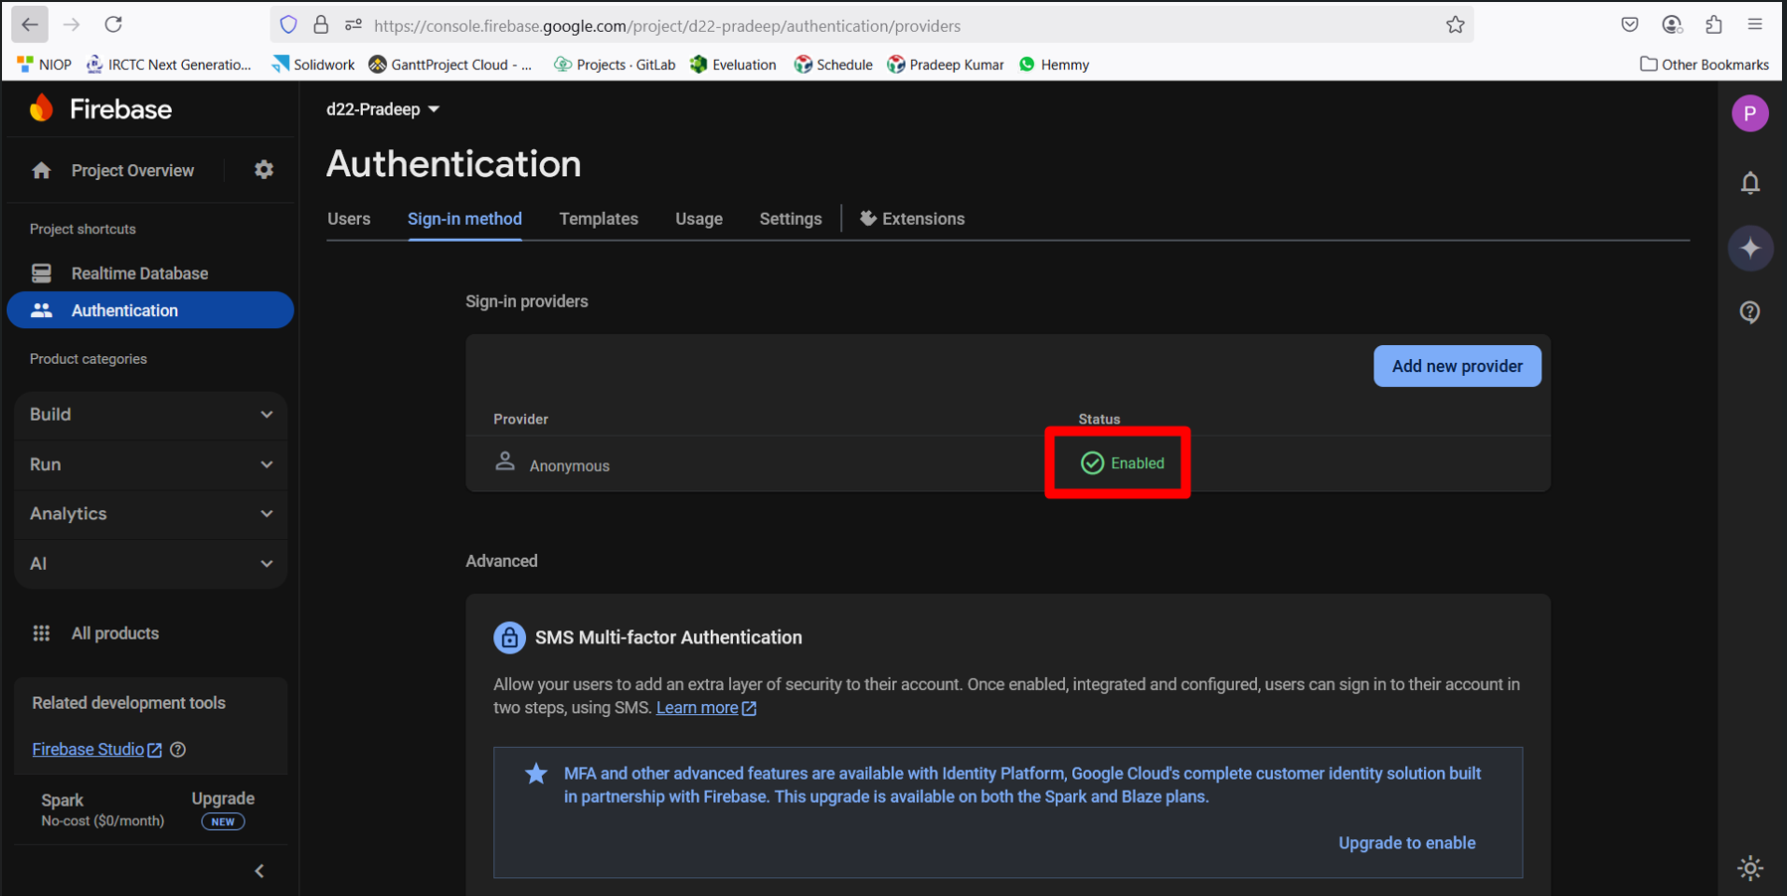Screen dimensions: 1787x896
Task: Click the Project Overview home icon
Action: point(41,171)
